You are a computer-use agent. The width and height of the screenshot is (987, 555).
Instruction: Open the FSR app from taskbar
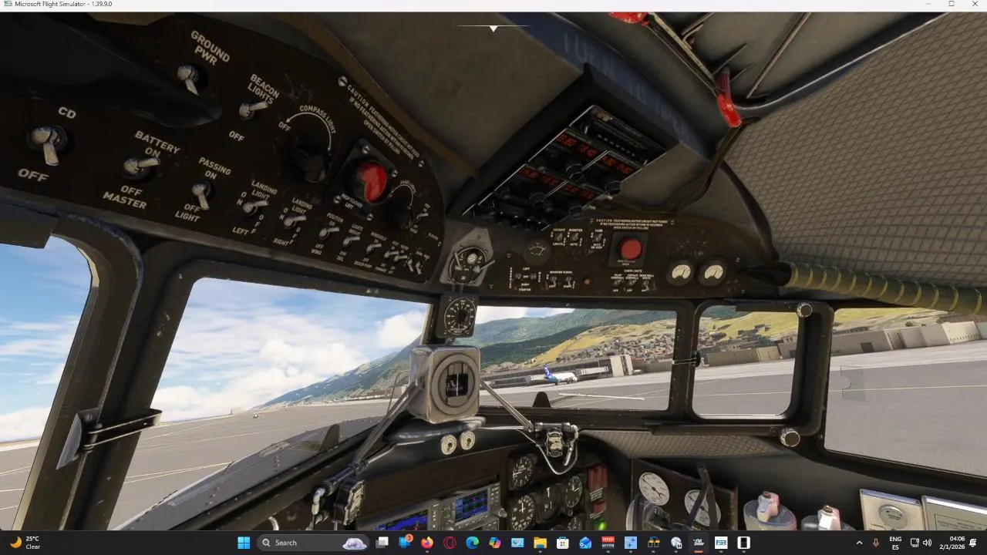[x=721, y=543]
